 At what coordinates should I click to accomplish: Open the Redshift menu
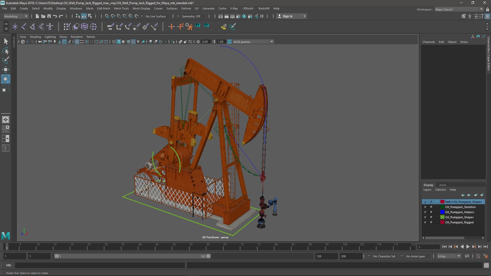264,8
